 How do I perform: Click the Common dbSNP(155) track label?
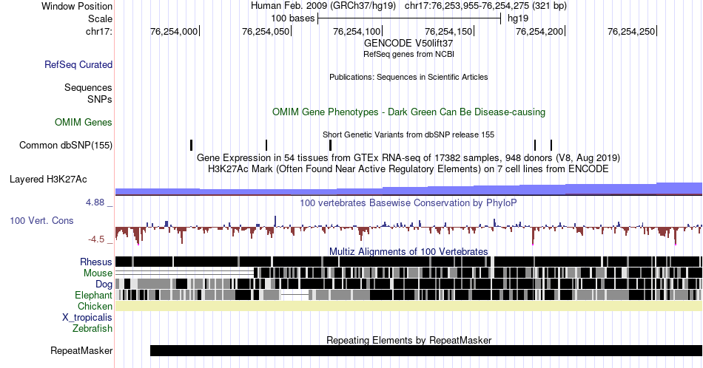(66, 146)
